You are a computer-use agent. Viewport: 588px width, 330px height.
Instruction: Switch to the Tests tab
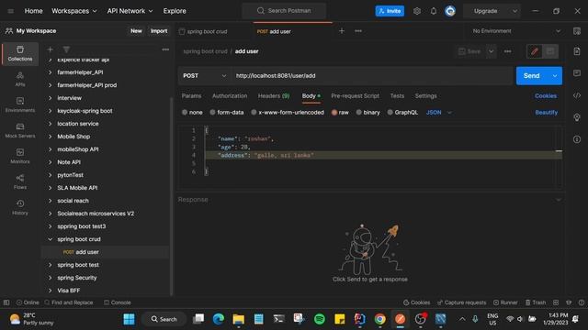397,95
